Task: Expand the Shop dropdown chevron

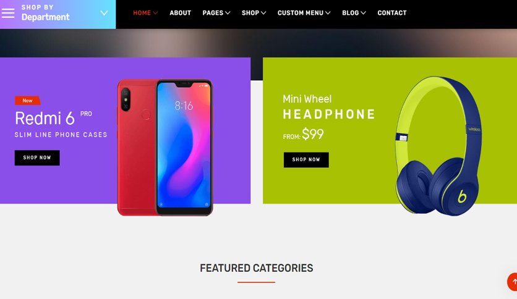Action: [x=263, y=13]
